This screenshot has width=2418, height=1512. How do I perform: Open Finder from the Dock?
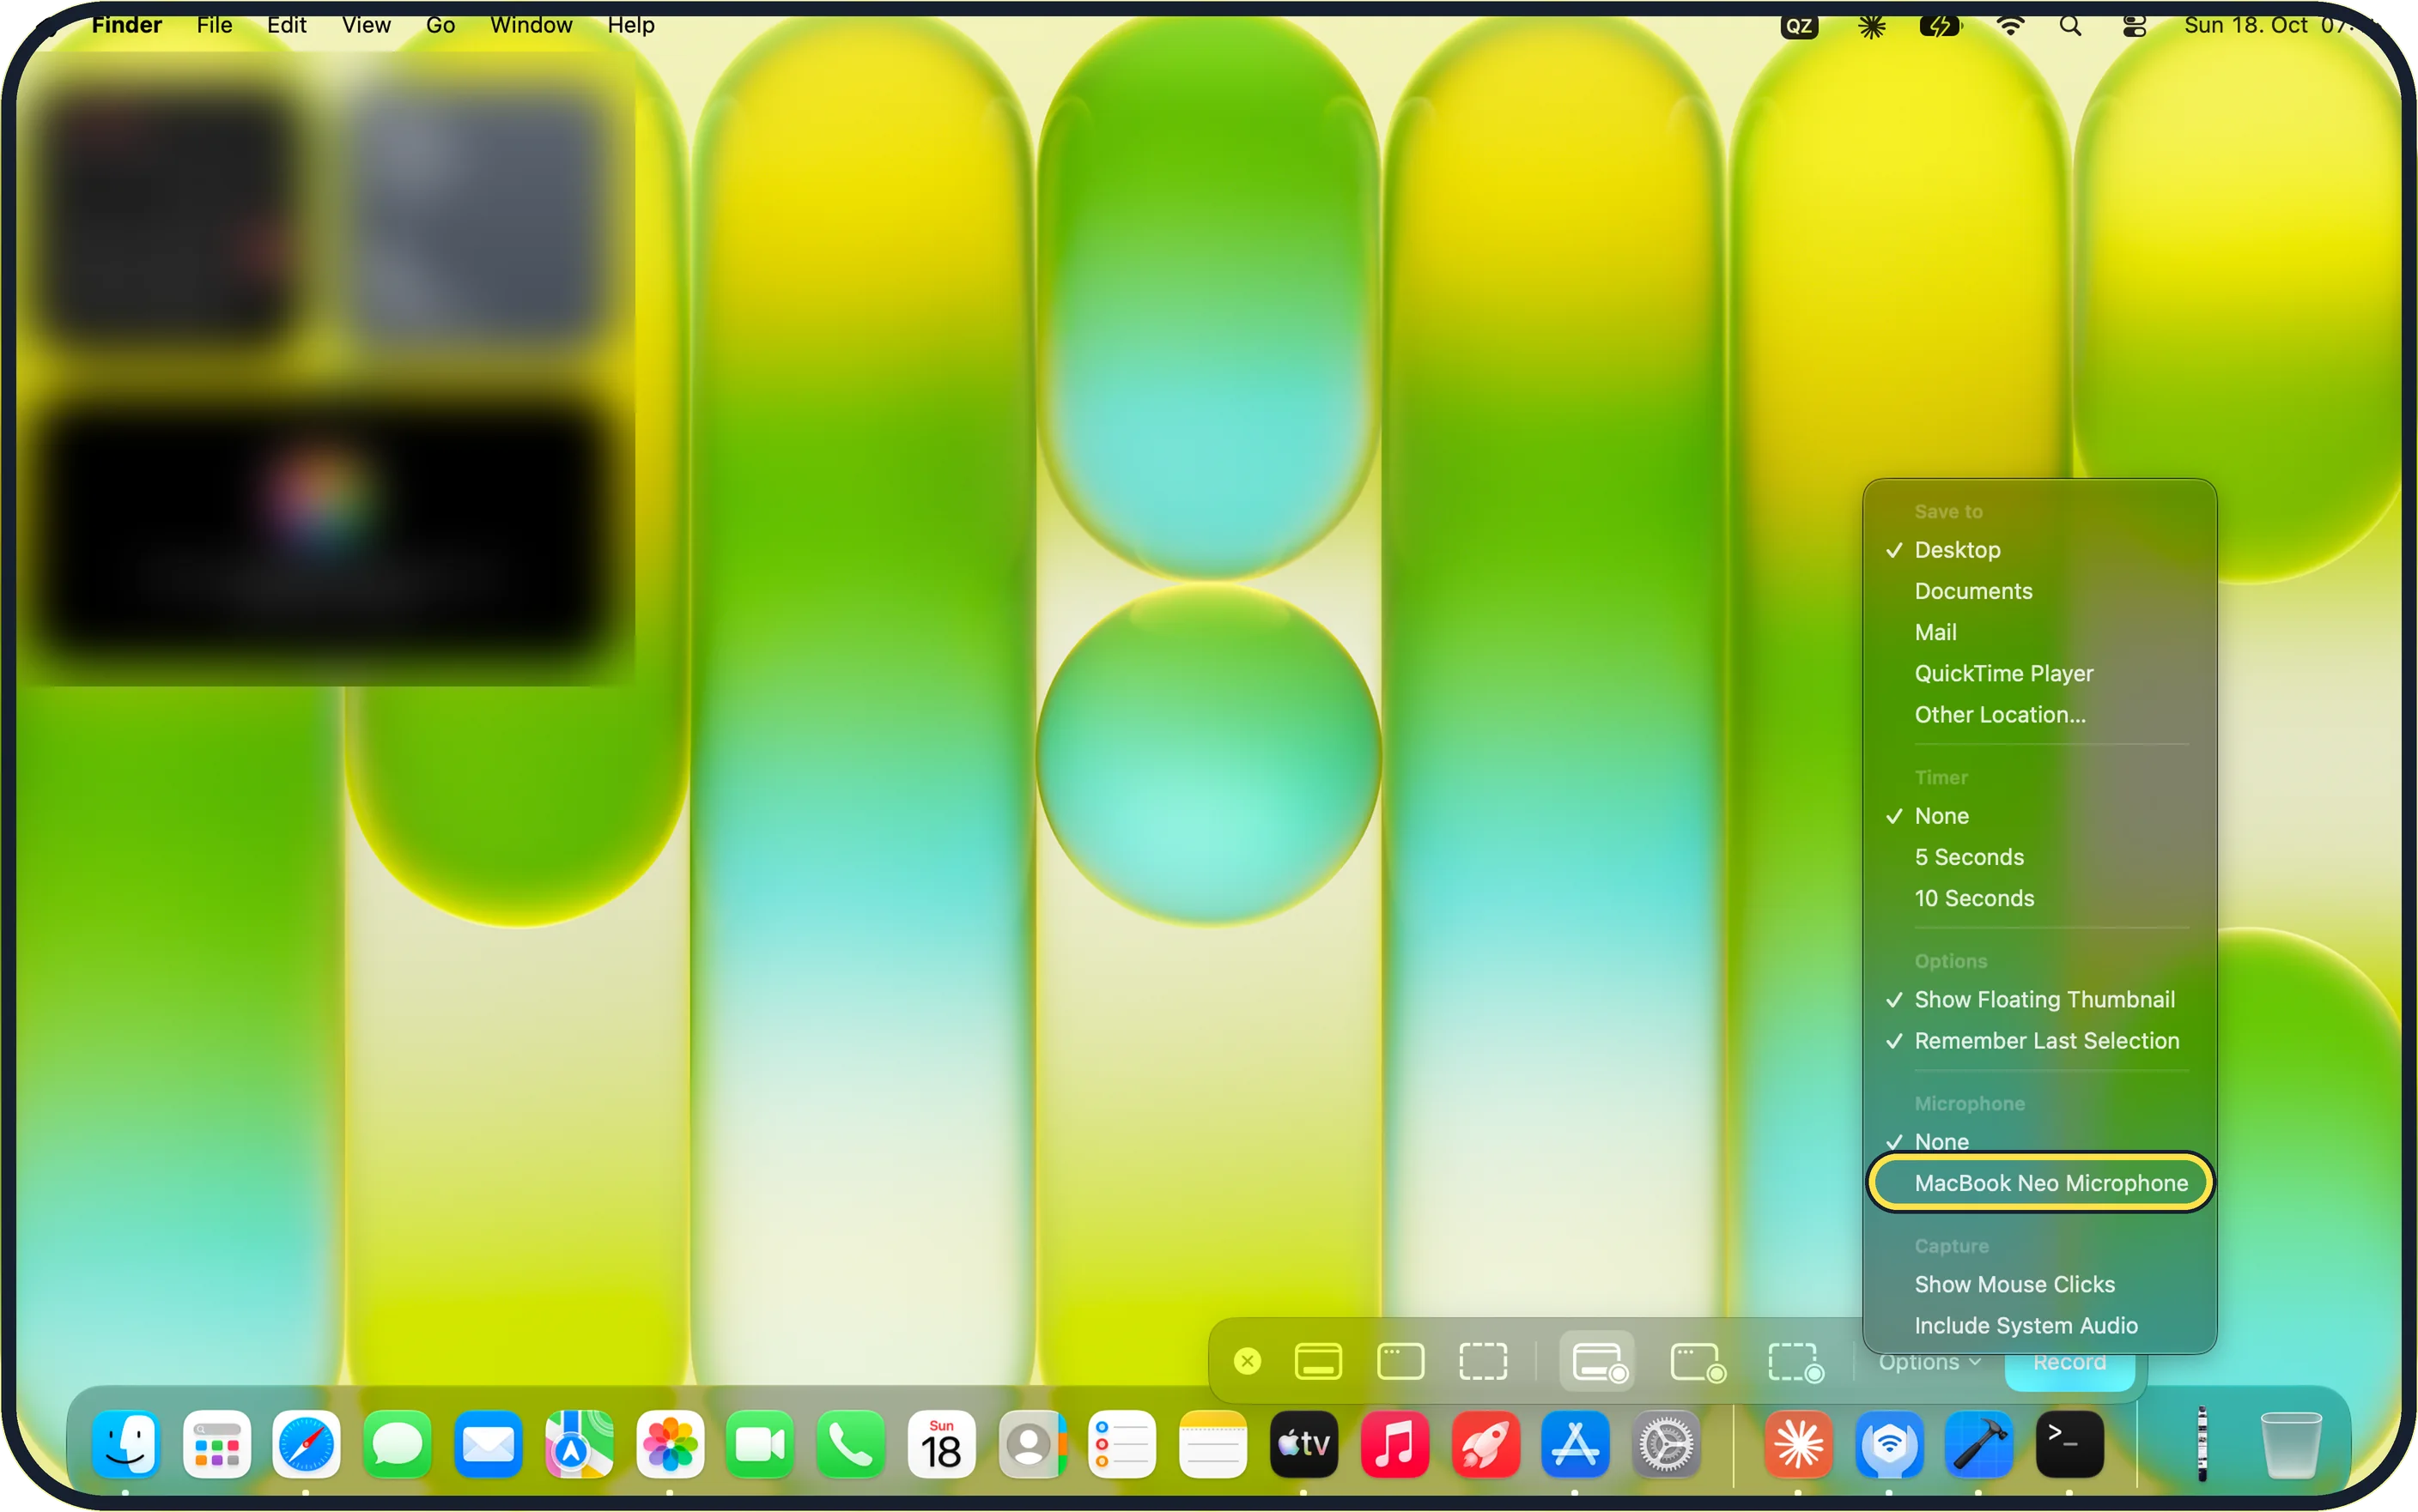[x=126, y=1444]
